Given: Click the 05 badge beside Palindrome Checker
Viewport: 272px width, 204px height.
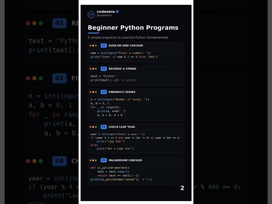Looking at the screenshot, I should tap(104, 160).
